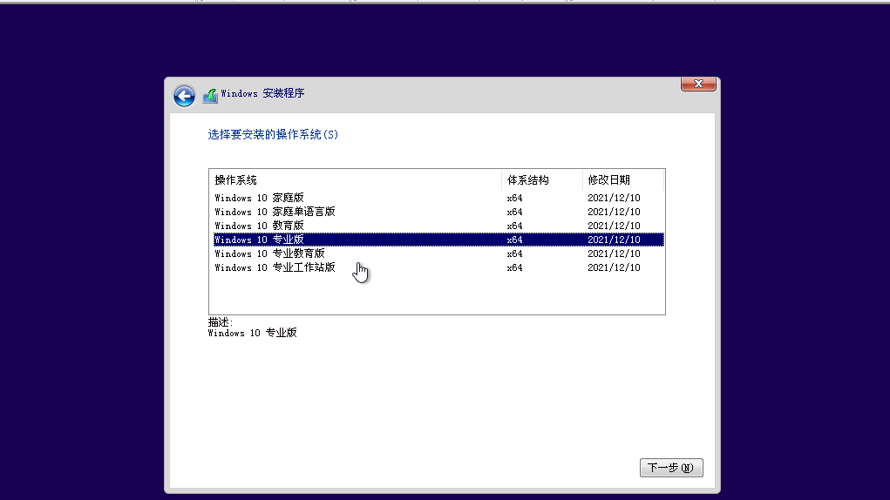The height and width of the screenshot is (500, 890).
Task: Click the Windows Setup installer icon
Action: [x=210, y=95]
